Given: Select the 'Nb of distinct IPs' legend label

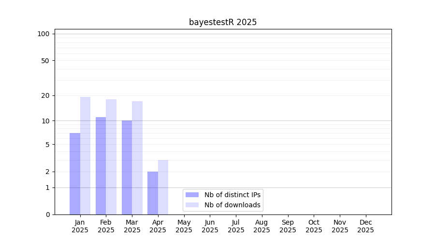Looking at the screenshot, I should tap(232, 195).
